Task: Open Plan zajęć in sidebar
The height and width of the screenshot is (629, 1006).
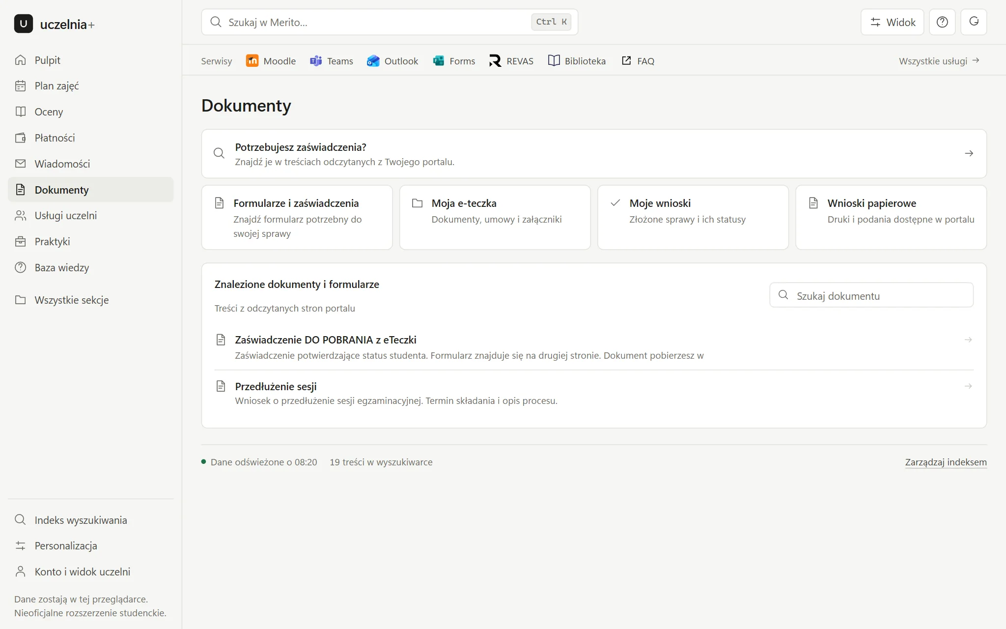Action: pyautogui.click(x=91, y=86)
